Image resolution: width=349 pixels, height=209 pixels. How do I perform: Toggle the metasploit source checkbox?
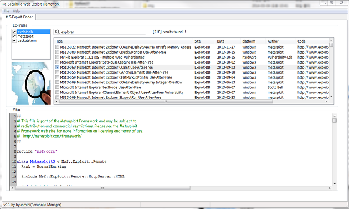tap(14, 36)
